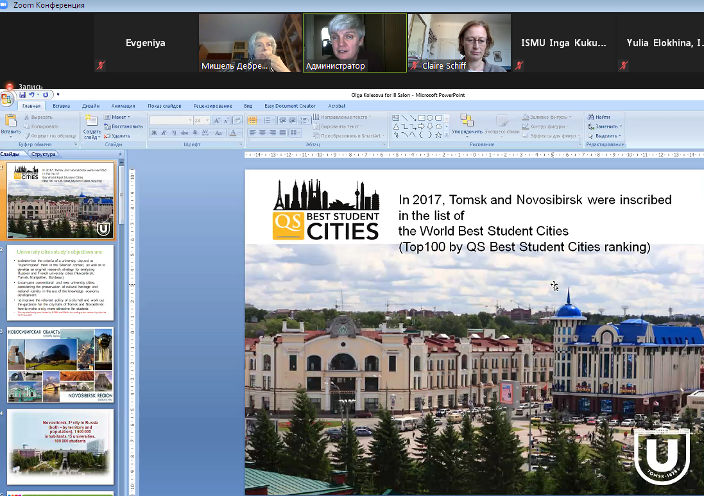Viewport: 704px width, 496px height.
Task: Open Буфер обмена dialog launcher
Action: tap(76, 144)
